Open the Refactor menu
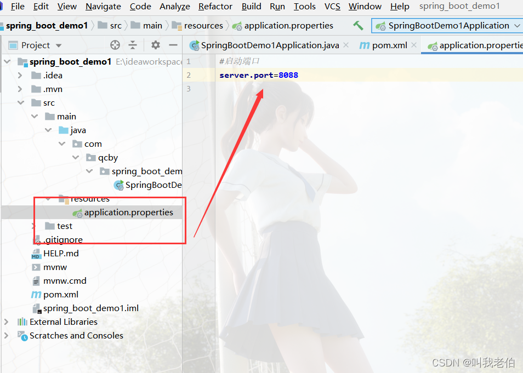Image resolution: width=523 pixels, height=373 pixels. 215,7
